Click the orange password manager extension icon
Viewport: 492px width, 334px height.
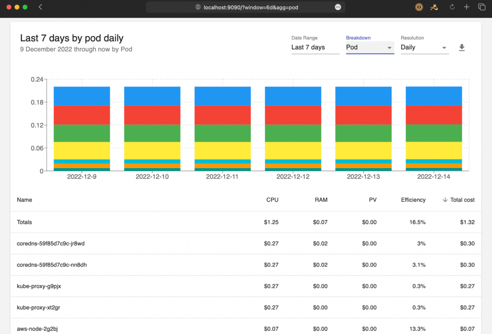pyautogui.click(x=419, y=7)
